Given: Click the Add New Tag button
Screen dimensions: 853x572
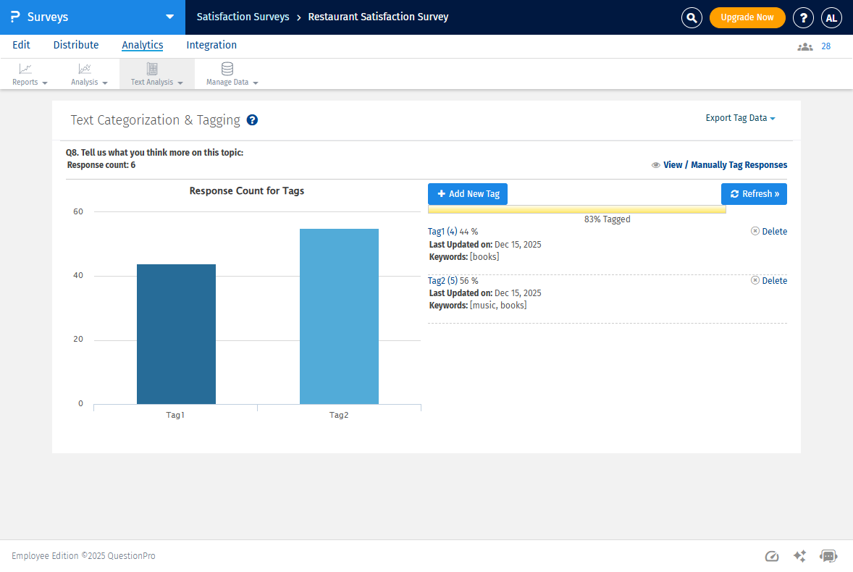Looking at the screenshot, I should coord(468,194).
